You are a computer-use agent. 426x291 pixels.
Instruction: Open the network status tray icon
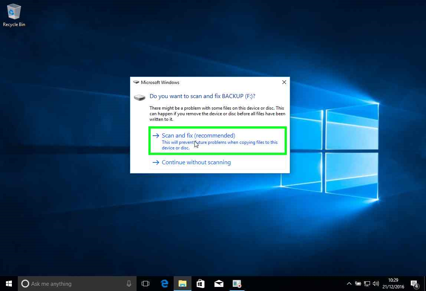tap(367, 284)
